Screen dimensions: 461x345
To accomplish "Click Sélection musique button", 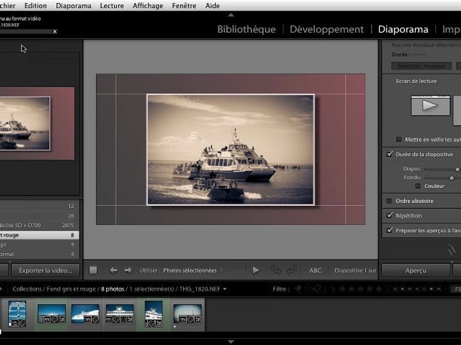I will click(421, 66).
